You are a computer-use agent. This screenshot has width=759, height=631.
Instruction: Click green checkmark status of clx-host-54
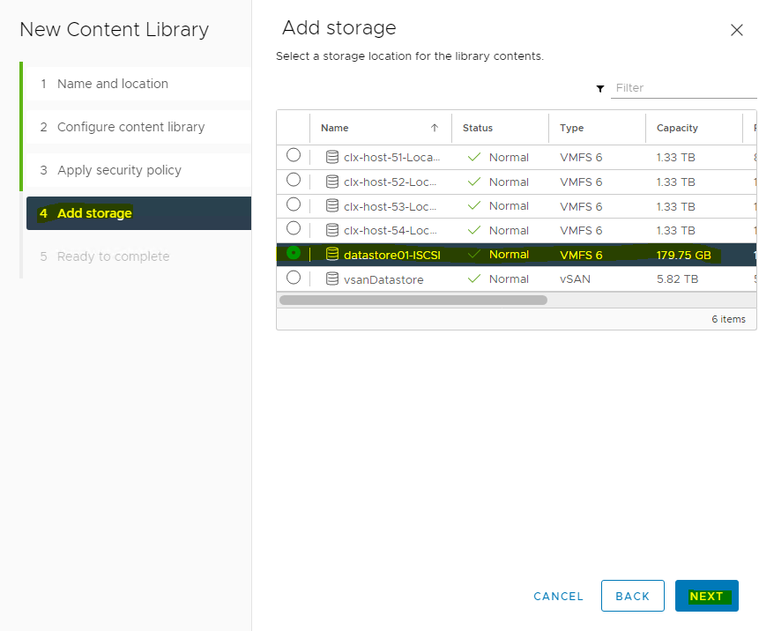click(x=474, y=230)
